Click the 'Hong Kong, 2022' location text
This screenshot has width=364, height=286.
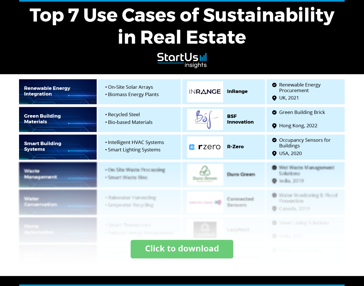click(298, 126)
